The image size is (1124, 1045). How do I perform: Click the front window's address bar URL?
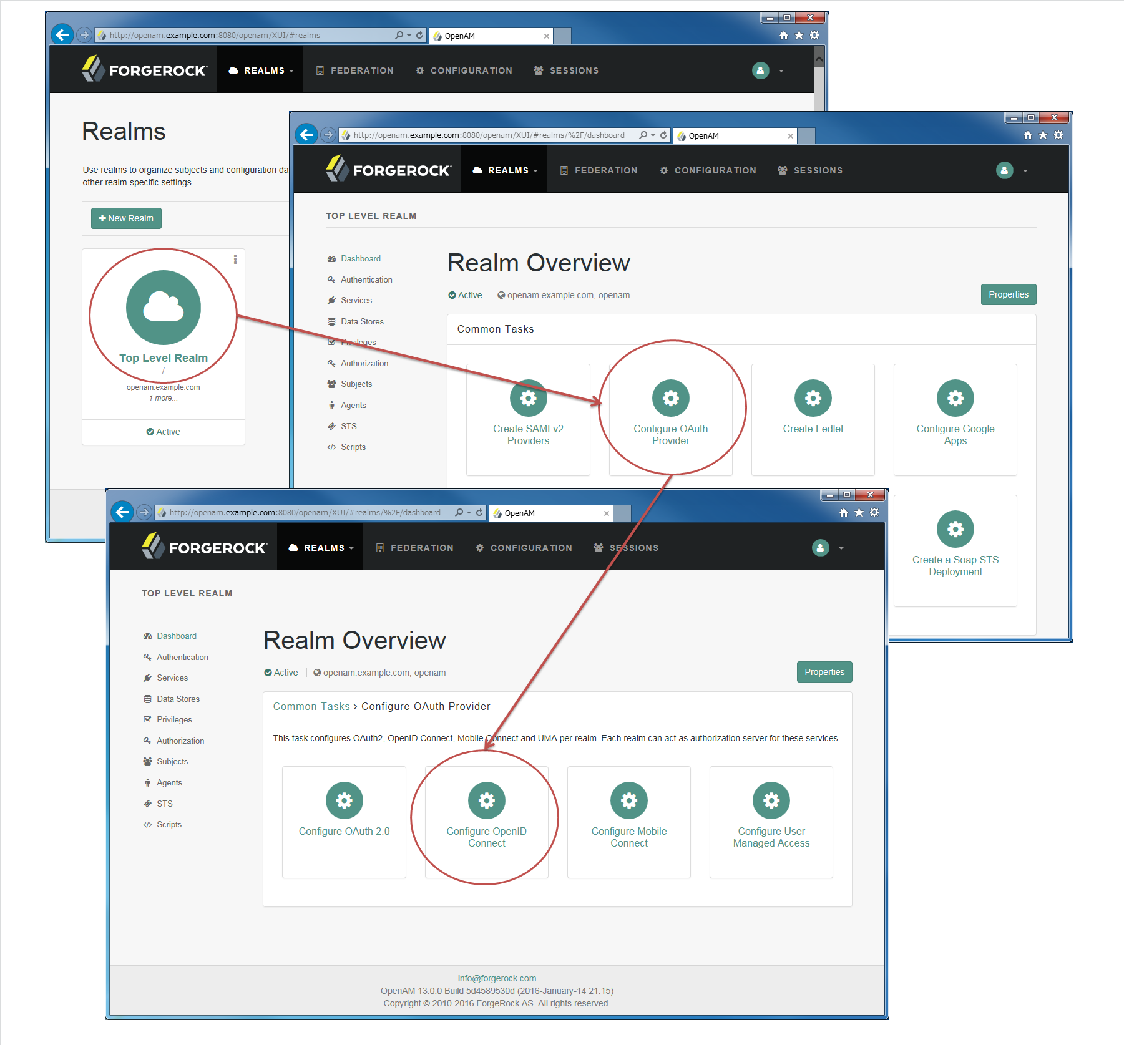coord(305,512)
